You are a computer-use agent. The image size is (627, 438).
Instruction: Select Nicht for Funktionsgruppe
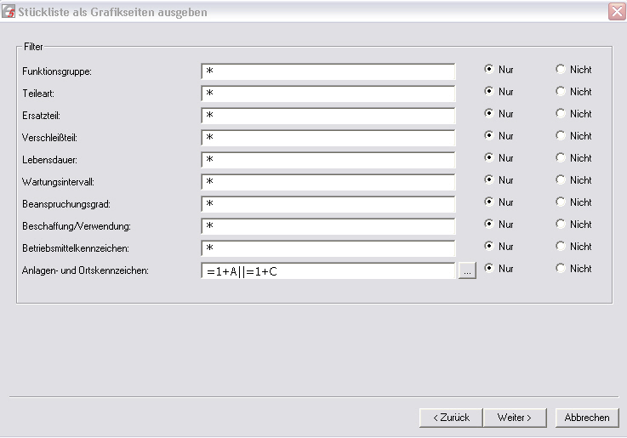pyautogui.click(x=573, y=70)
